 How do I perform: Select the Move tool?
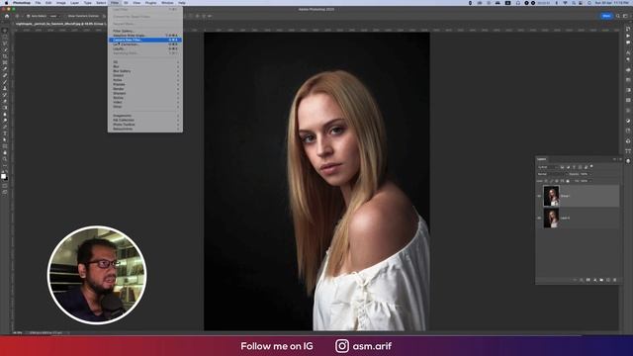pos(5,31)
